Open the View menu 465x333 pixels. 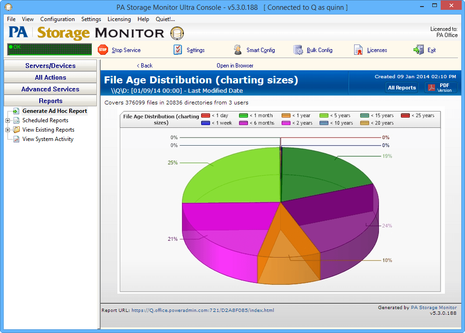28,19
